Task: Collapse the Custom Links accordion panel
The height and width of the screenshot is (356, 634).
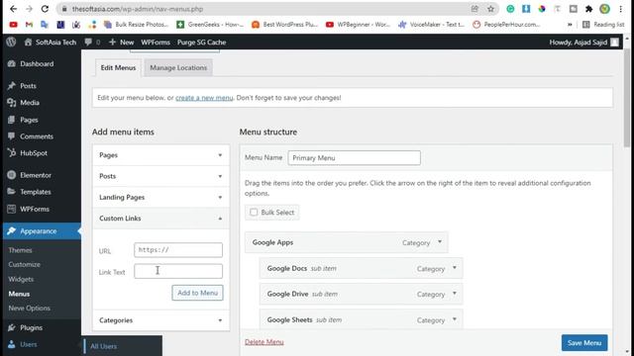Action: 160,218
